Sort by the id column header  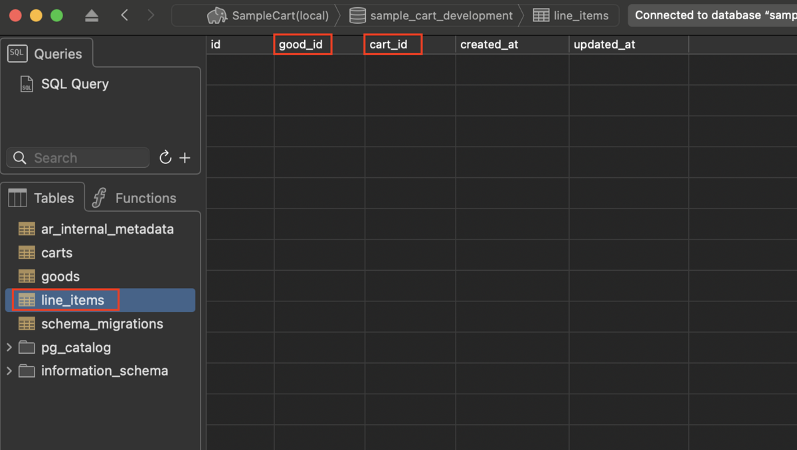click(x=240, y=44)
